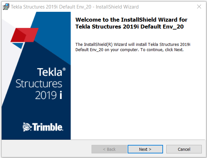
Task: Click the 'Tekla Structures 2019 i' banner text
Action: click(x=41, y=84)
